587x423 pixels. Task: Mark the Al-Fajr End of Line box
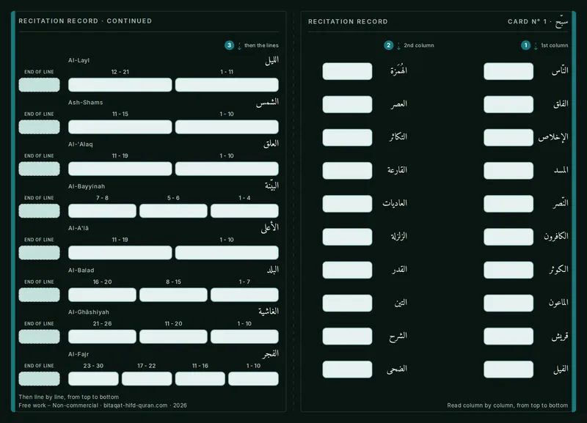pos(40,378)
